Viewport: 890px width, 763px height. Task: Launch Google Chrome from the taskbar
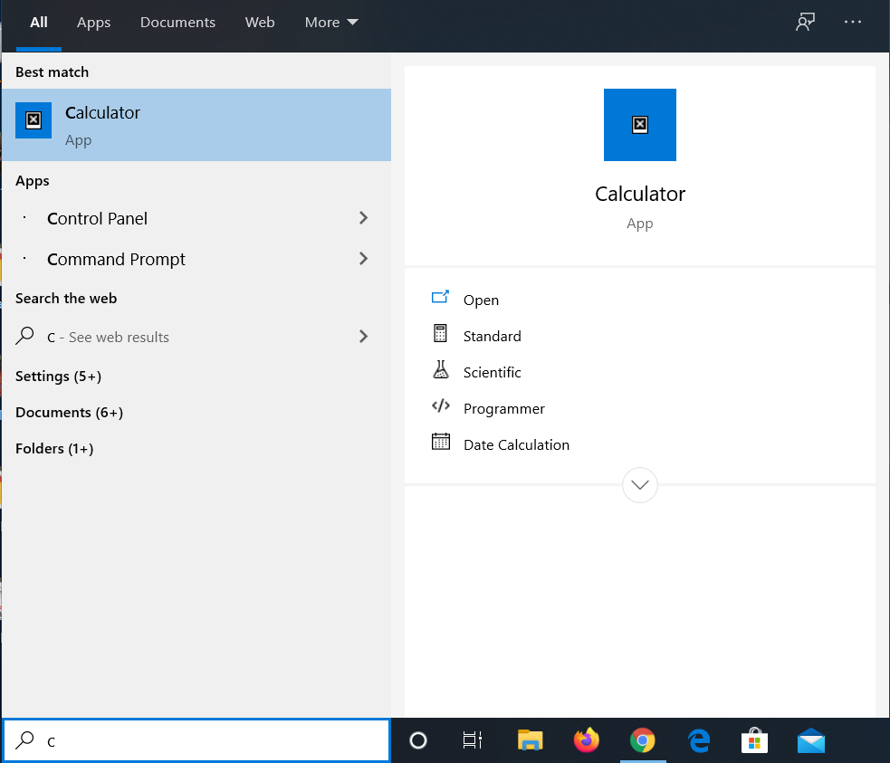(x=643, y=740)
